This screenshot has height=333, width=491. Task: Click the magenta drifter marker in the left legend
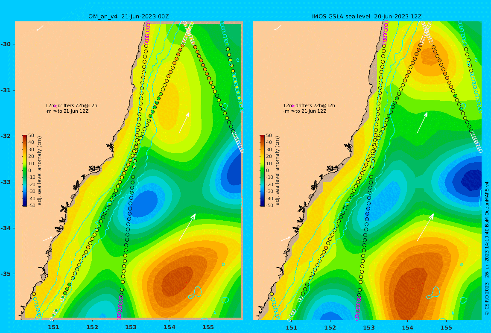coord(55,106)
